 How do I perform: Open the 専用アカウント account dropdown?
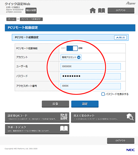[x=71, y=57]
